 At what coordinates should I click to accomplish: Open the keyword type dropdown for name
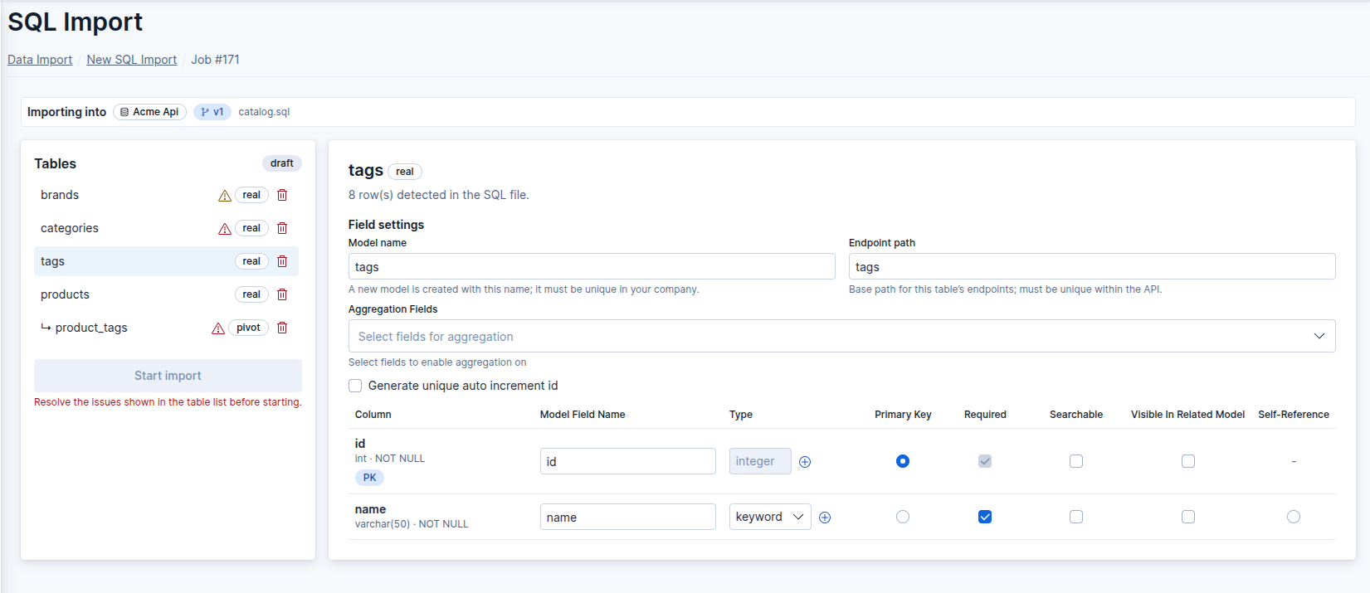[x=770, y=517]
